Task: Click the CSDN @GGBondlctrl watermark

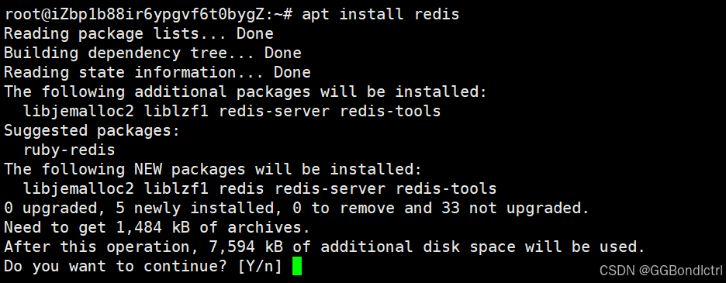Action: (661, 270)
